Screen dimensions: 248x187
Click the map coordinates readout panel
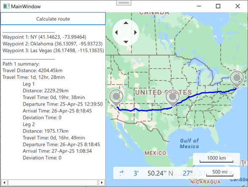click(176, 173)
